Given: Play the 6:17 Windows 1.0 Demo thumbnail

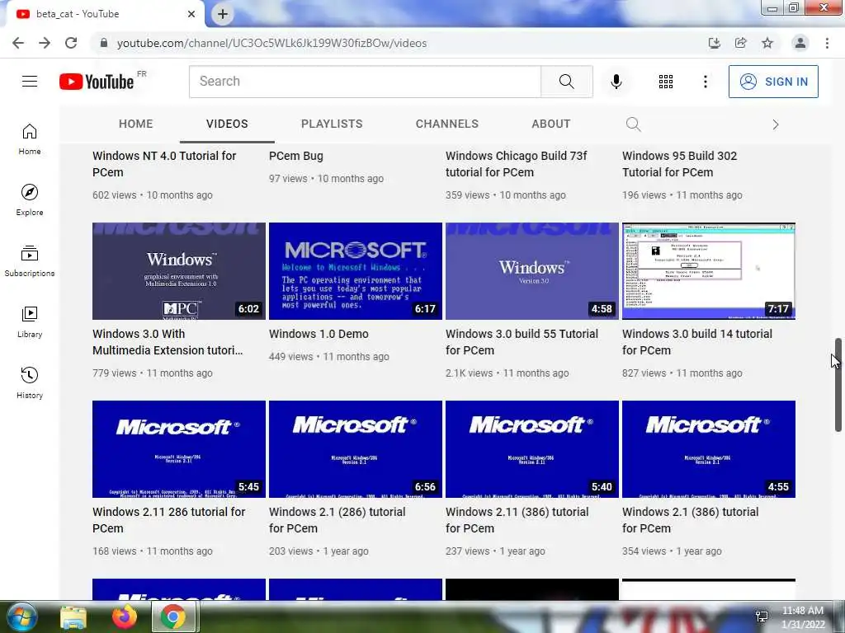Looking at the screenshot, I should pos(356,271).
